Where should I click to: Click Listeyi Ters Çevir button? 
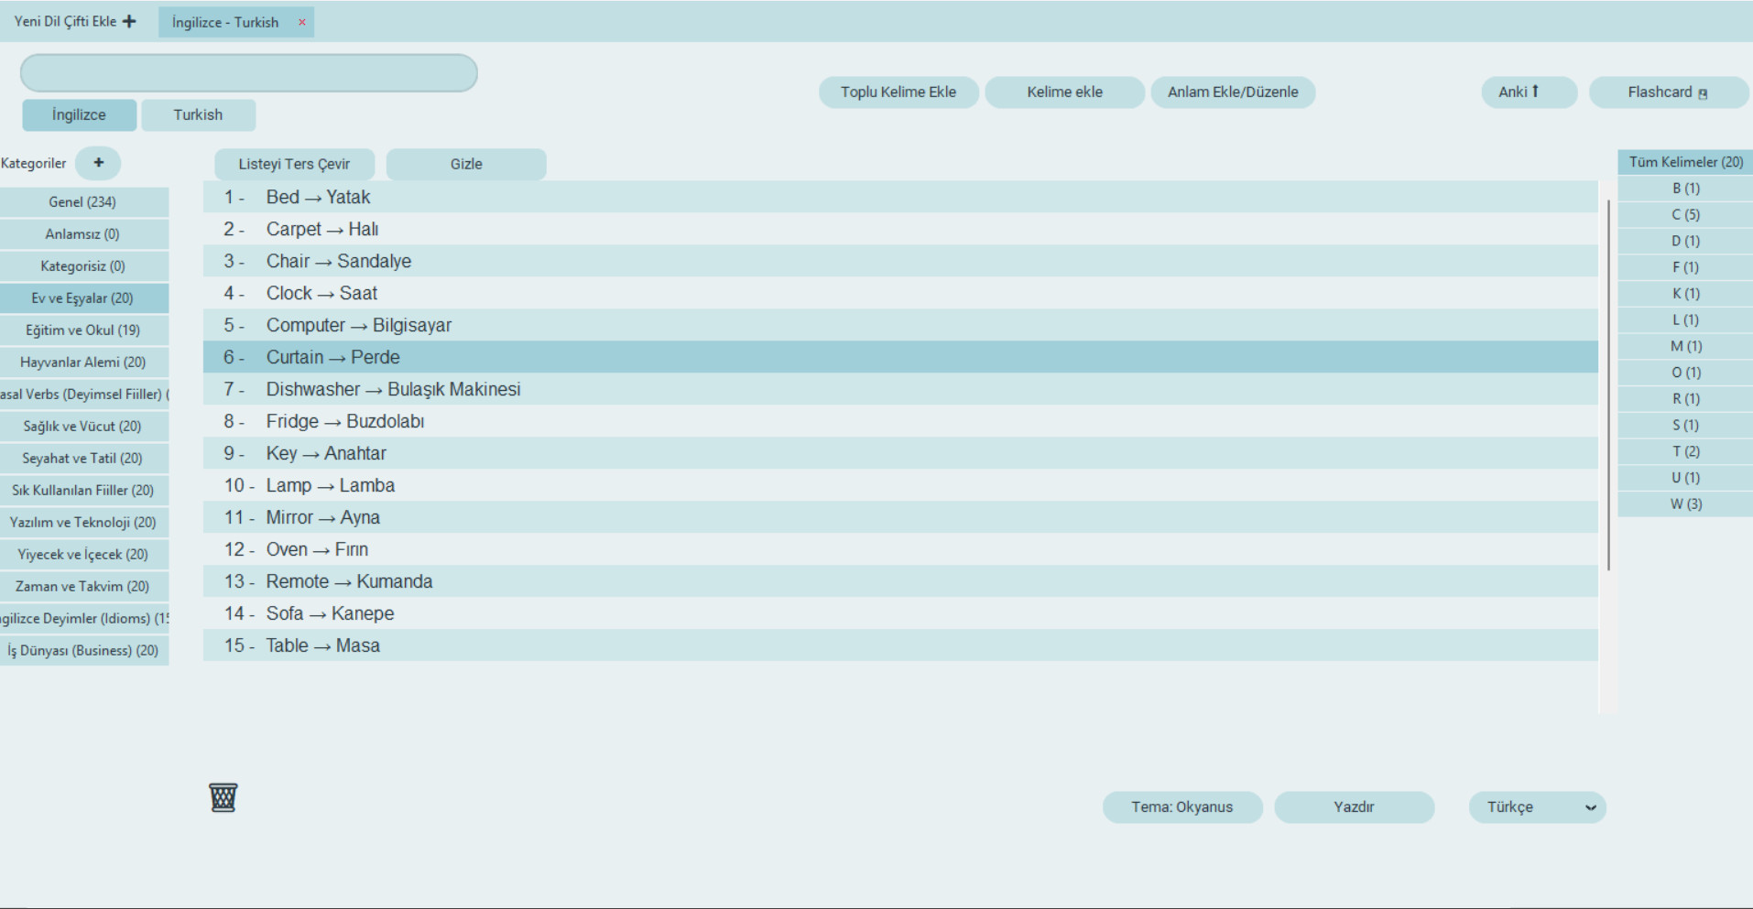[x=294, y=164]
